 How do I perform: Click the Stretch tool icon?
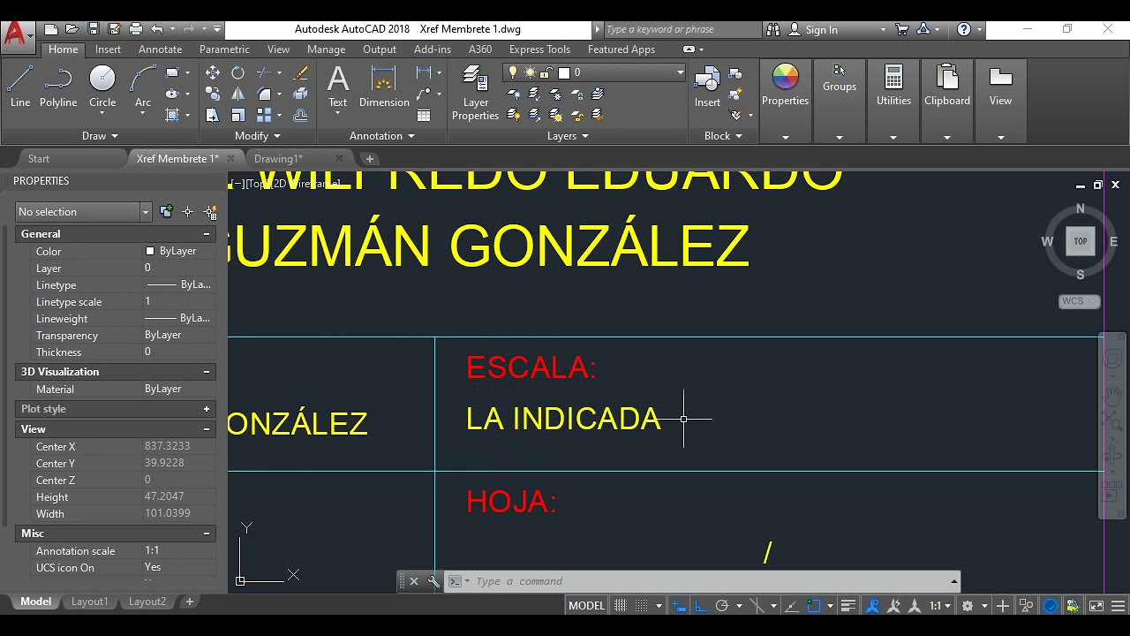click(x=213, y=115)
